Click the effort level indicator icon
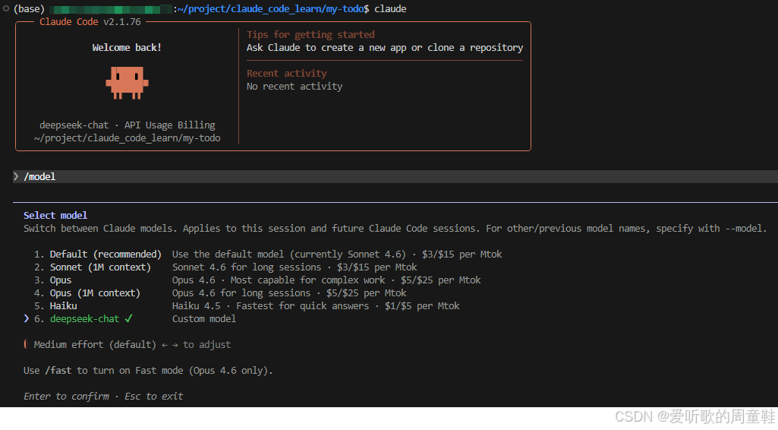This screenshot has width=778, height=430. click(x=26, y=344)
